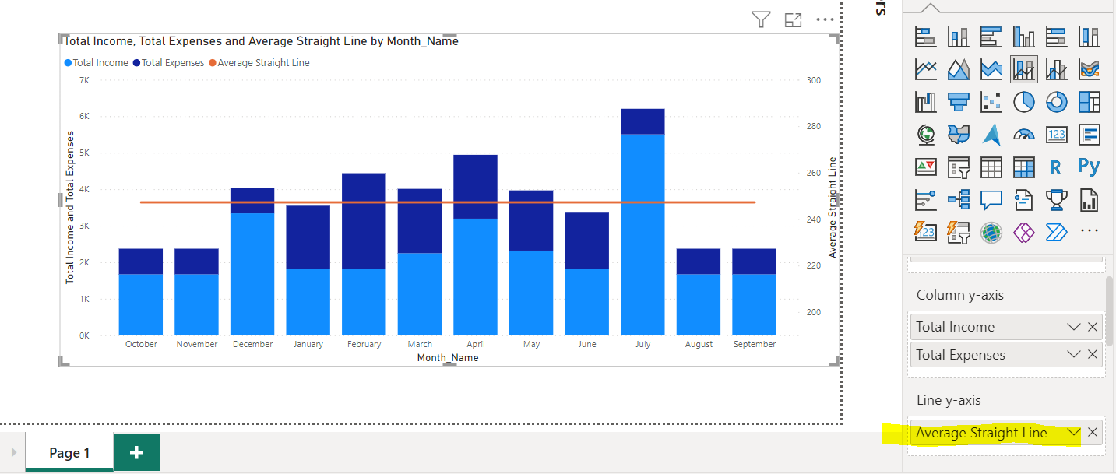Select the Power Apps visual
The width and height of the screenshot is (1116, 474).
(x=1023, y=231)
